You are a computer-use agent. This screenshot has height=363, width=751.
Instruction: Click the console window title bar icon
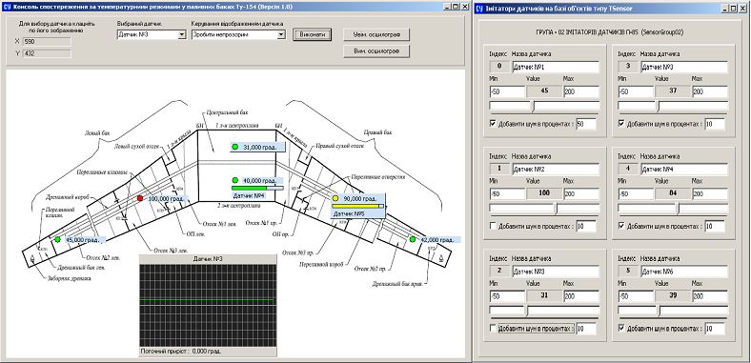point(7,8)
